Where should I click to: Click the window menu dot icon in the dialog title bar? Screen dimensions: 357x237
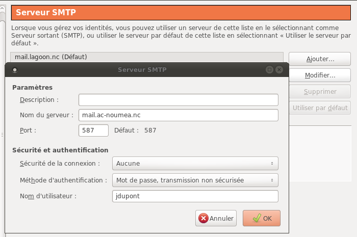pos(15,69)
